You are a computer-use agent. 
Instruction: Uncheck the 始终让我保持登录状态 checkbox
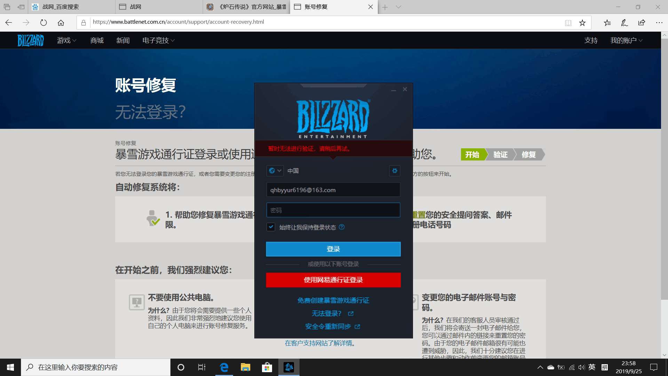coord(271,227)
